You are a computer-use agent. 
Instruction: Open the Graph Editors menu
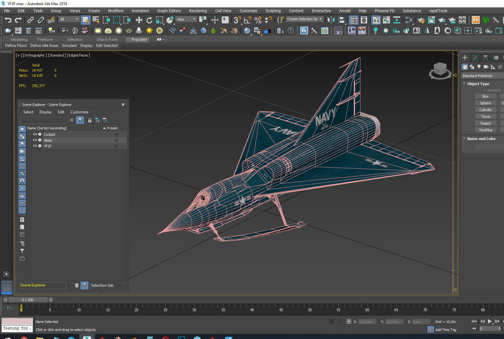(169, 11)
